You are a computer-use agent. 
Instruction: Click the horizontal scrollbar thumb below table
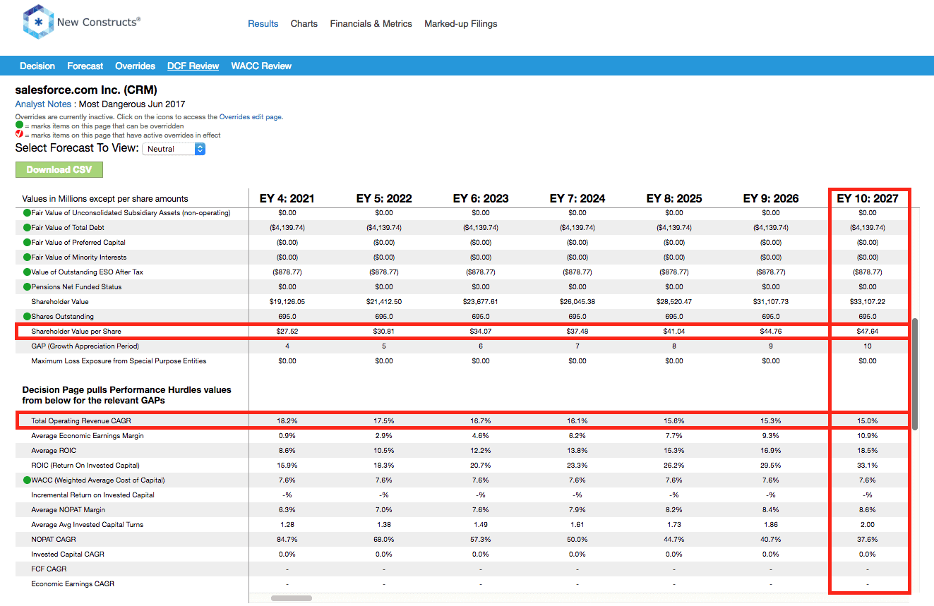coord(292,598)
